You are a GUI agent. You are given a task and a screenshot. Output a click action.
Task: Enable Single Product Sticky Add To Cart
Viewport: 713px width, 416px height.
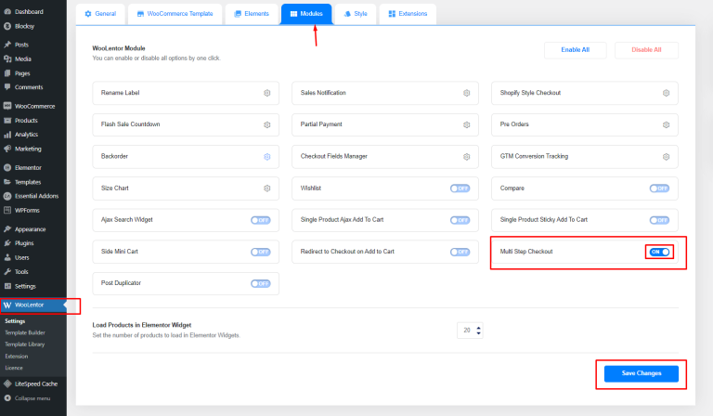click(x=659, y=220)
